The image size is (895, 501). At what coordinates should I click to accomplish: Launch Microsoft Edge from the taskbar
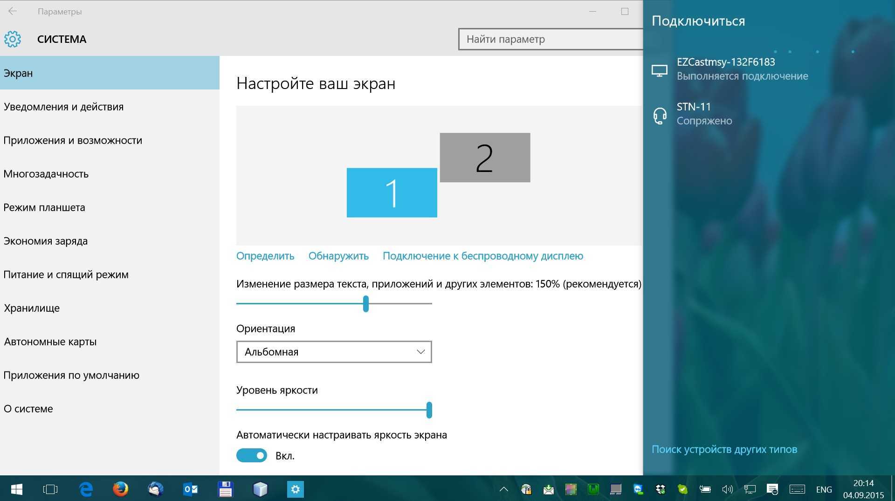[x=86, y=489]
